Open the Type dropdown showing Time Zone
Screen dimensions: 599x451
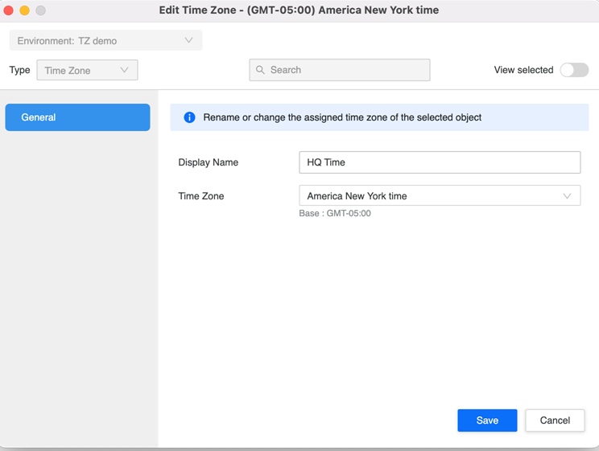[x=87, y=70]
